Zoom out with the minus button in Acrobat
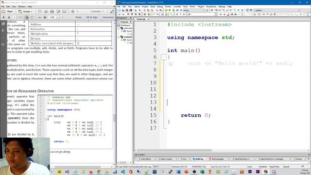 tap(39, 17)
